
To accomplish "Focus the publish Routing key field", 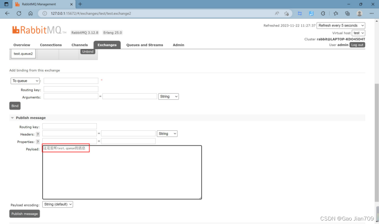I will (69, 126).
